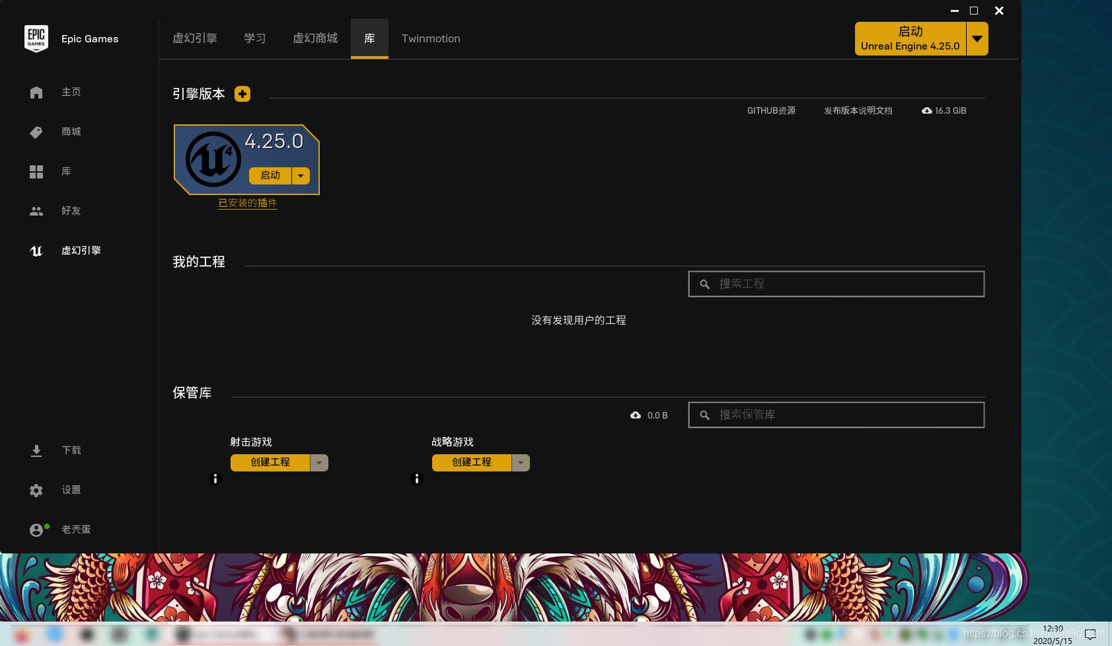
Task: Open GITHUB资源 link
Action: click(771, 110)
